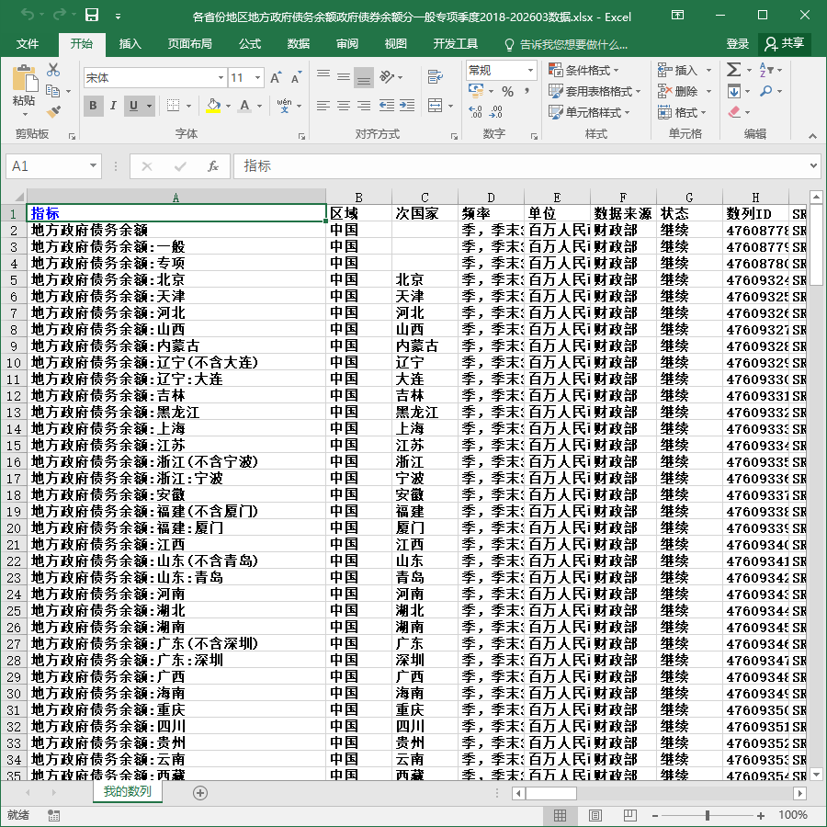This screenshot has height=827, width=827.
Task: Click the 共享 share button
Action: tap(785, 44)
